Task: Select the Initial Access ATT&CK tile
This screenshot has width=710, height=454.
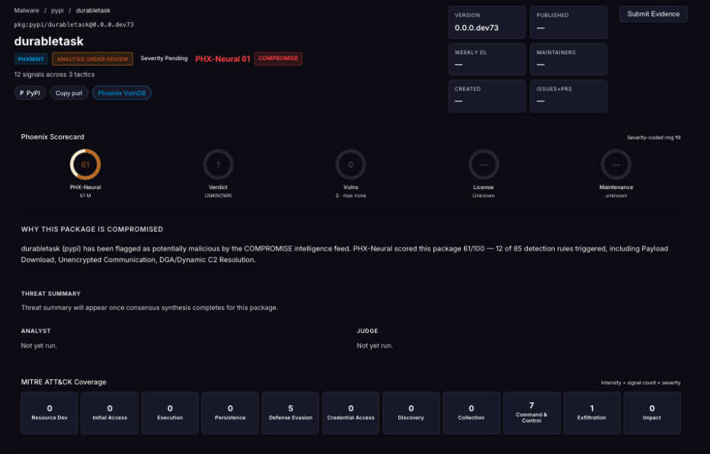Action: [110, 413]
